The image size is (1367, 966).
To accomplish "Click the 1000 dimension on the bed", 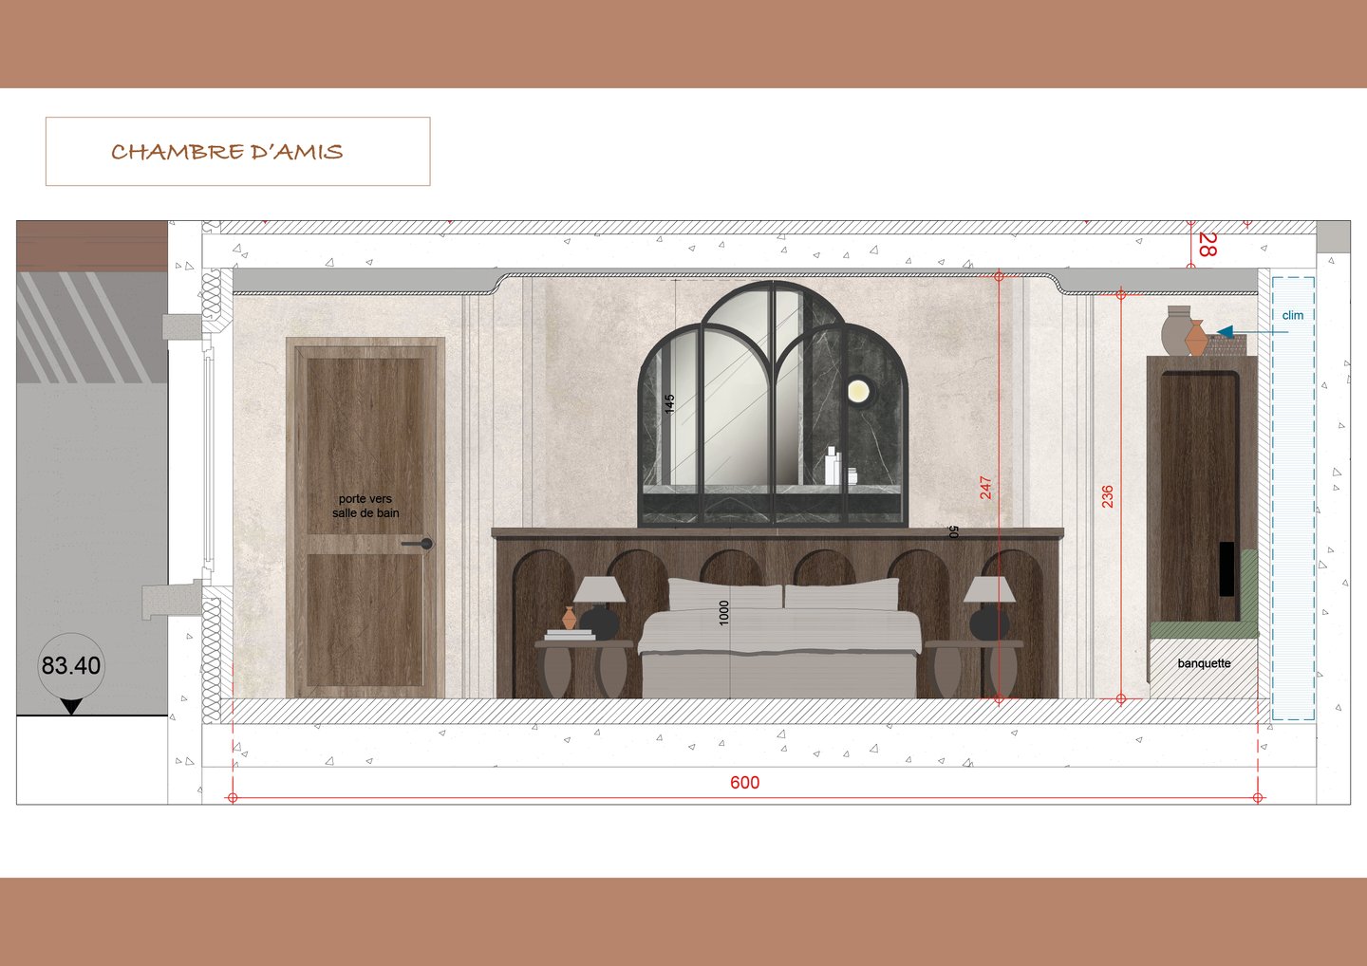I will (x=724, y=613).
